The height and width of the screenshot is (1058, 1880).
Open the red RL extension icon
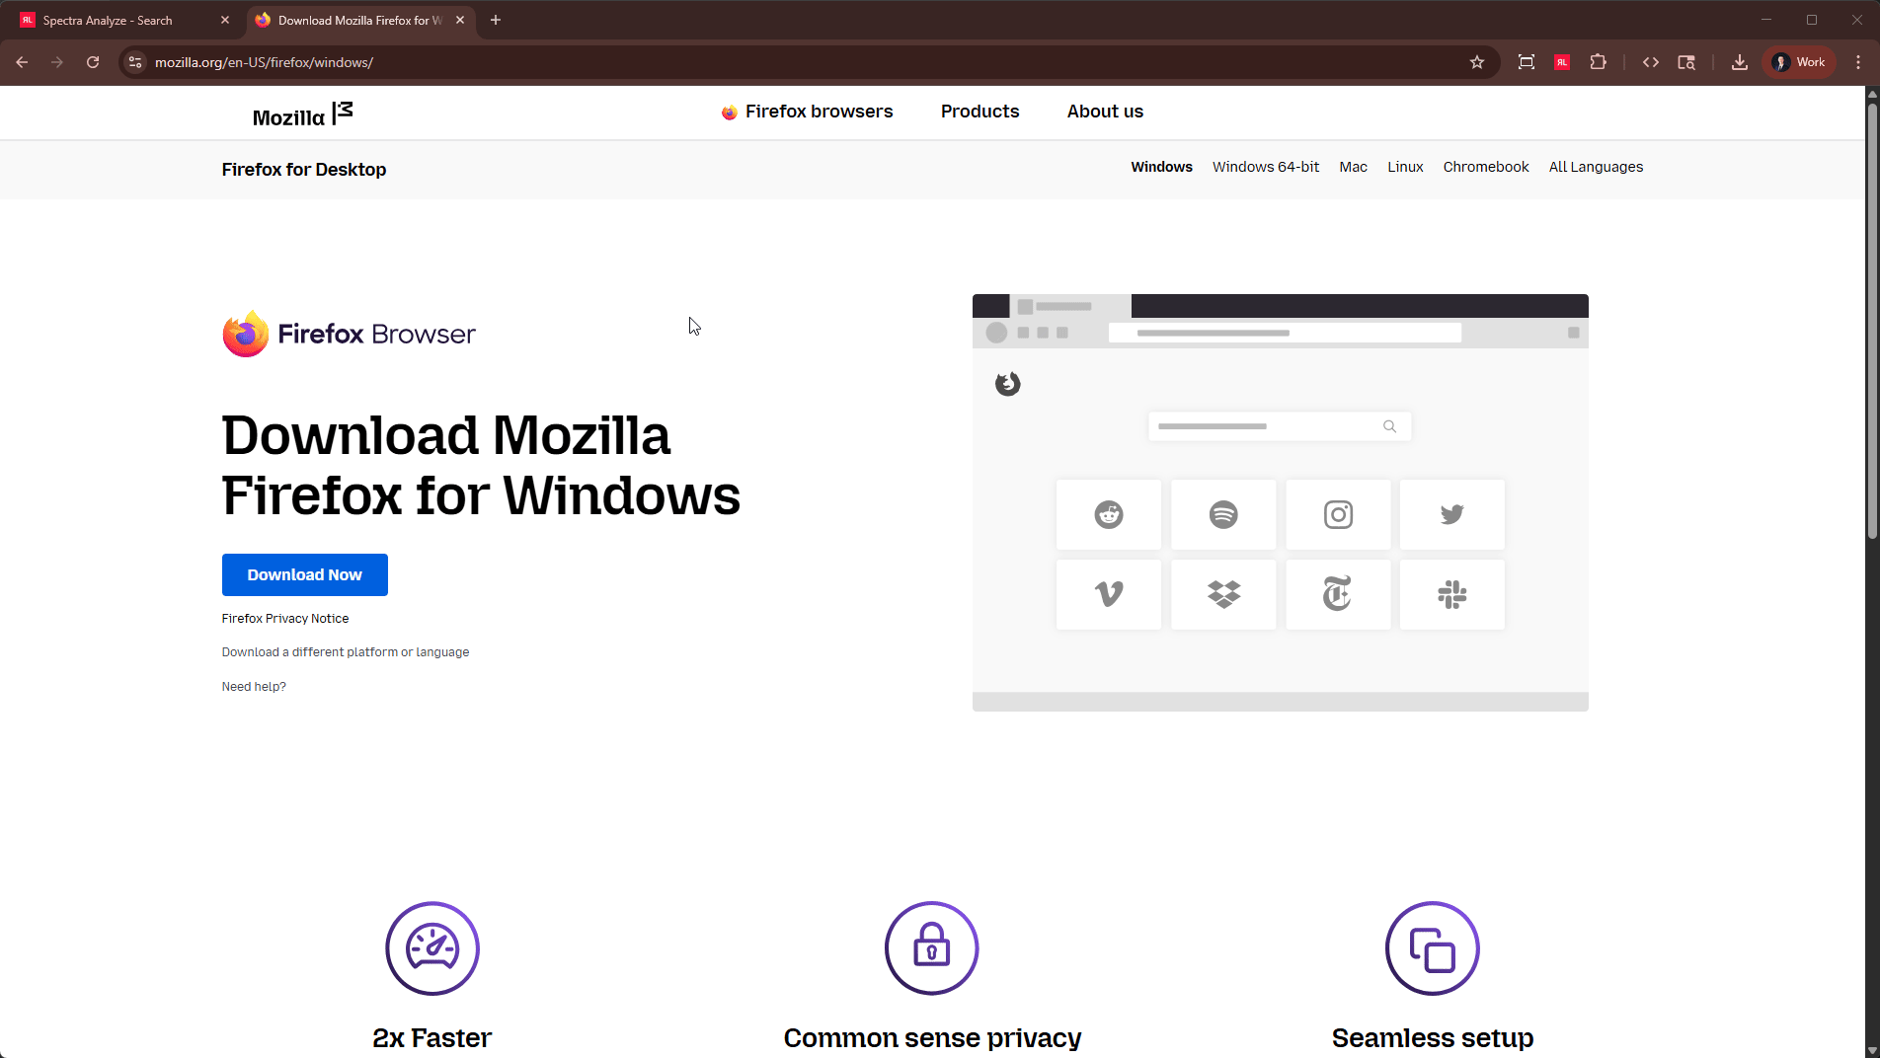click(x=1562, y=62)
